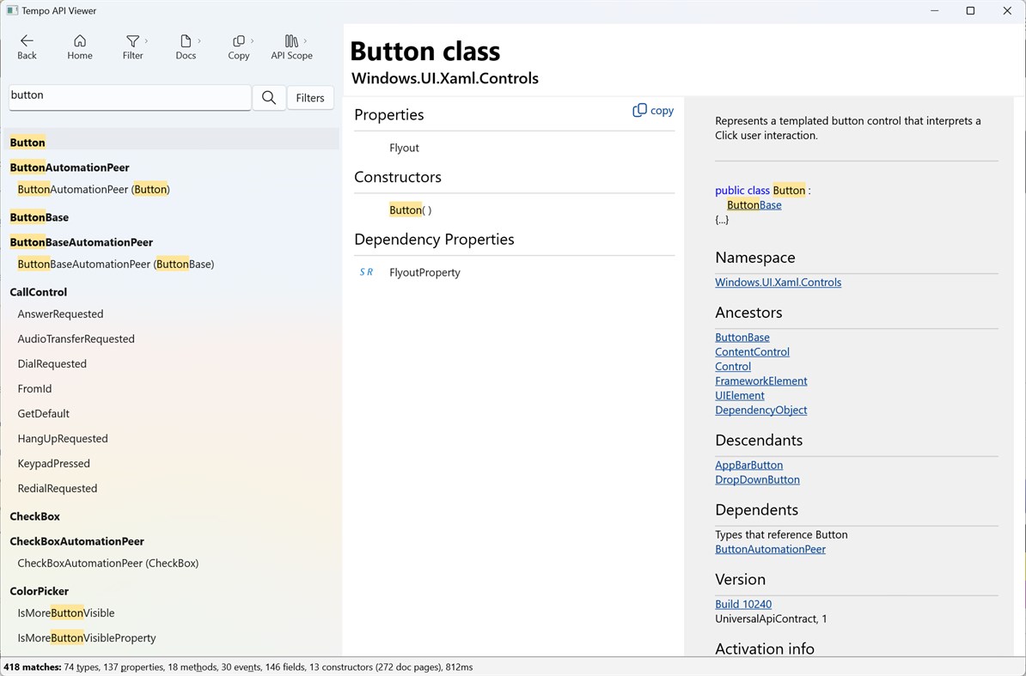Click inside the search input field
The width and height of the screenshot is (1026, 676).
(x=129, y=94)
